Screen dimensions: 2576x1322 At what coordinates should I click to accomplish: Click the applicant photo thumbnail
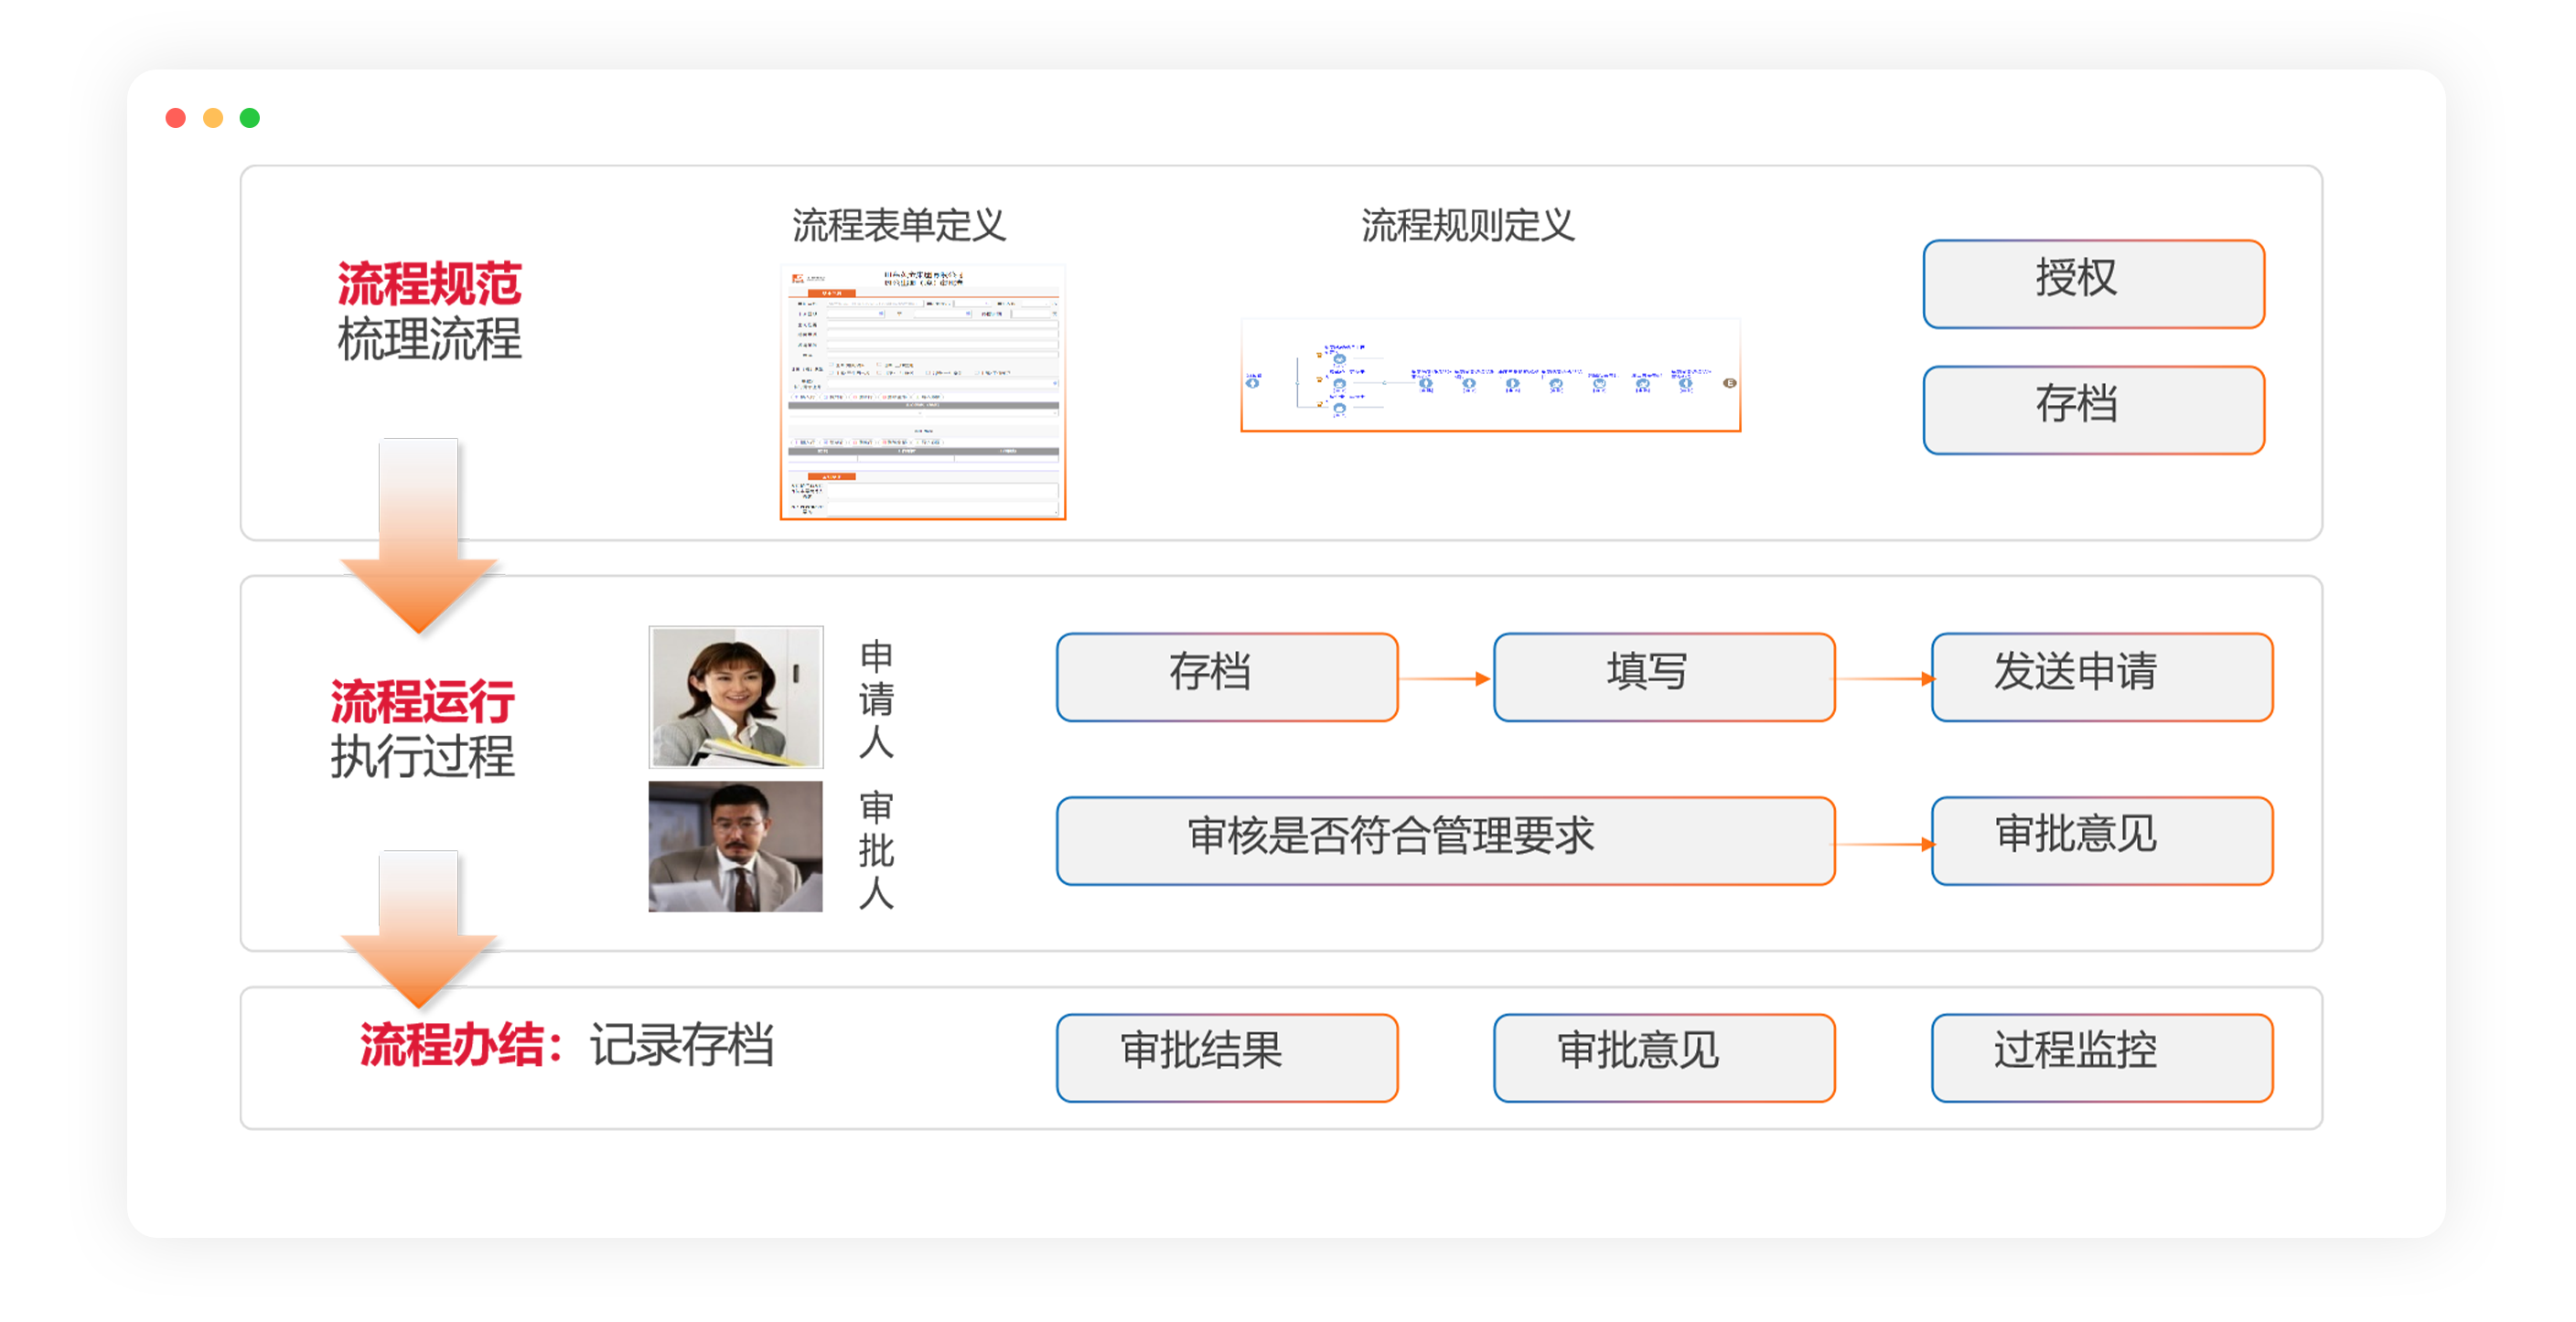736,697
